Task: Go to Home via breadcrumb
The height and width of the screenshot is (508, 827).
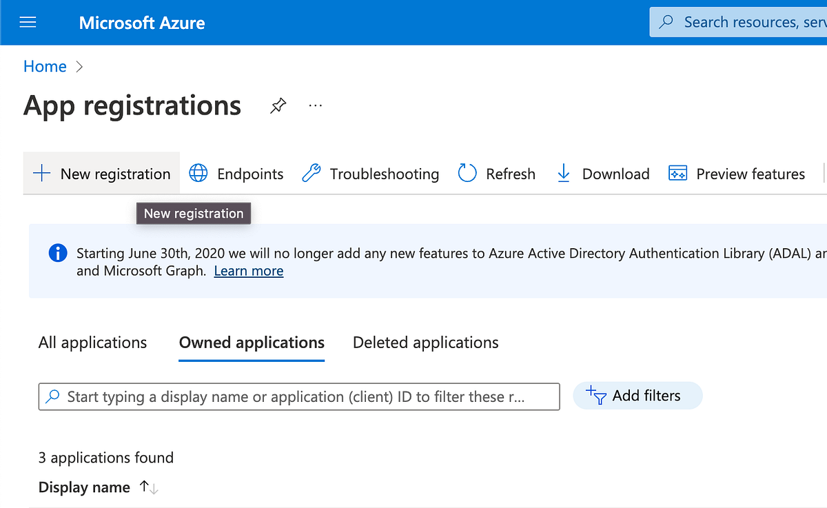Action: 45,66
